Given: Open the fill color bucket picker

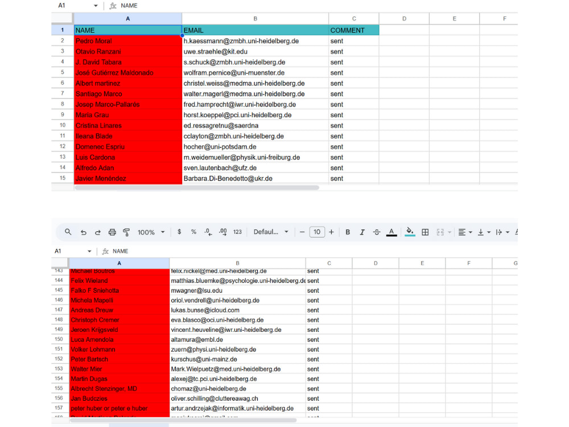Looking at the screenshot, I should point(410,232).
